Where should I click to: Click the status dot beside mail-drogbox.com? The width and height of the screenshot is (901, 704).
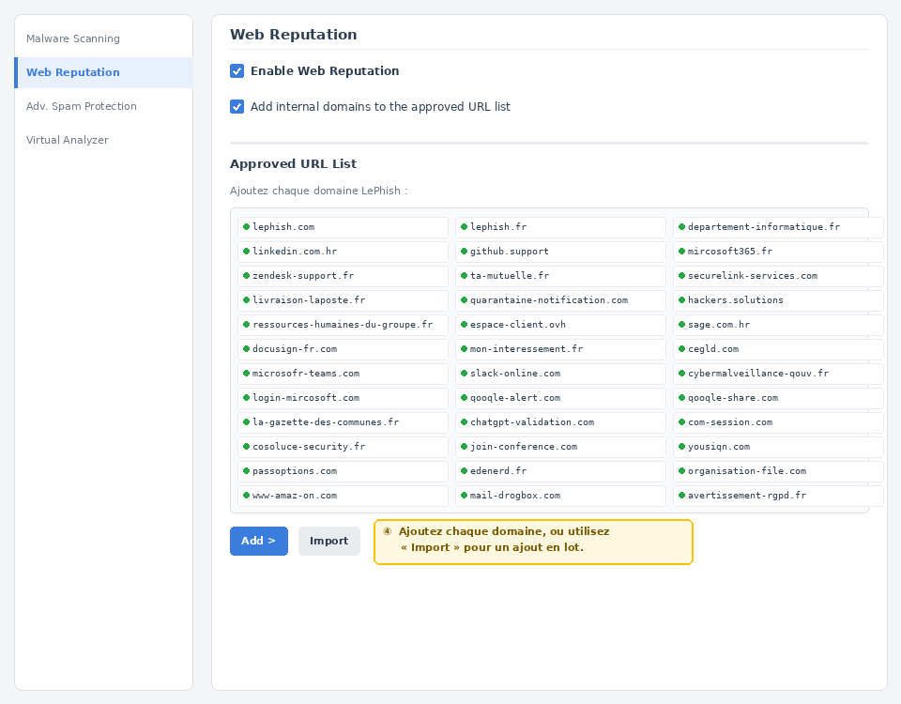[463, 495]
